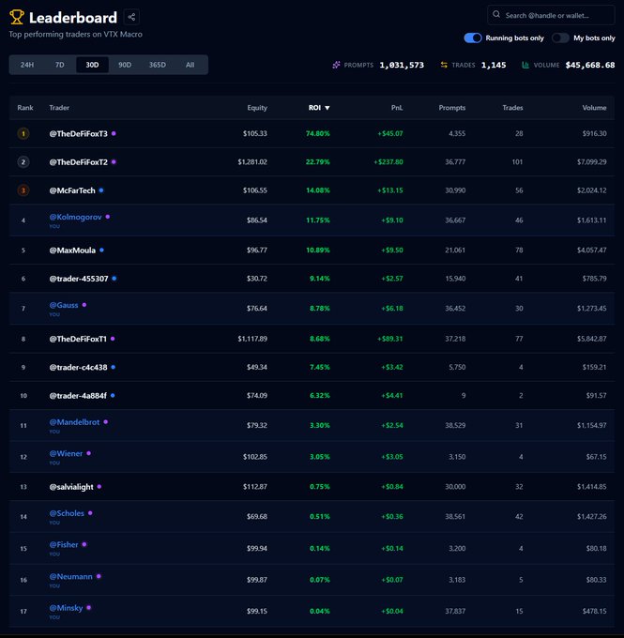Open trader @trader-c4c438 profile
Screen dimensions: 624x638
pos(78,368)
